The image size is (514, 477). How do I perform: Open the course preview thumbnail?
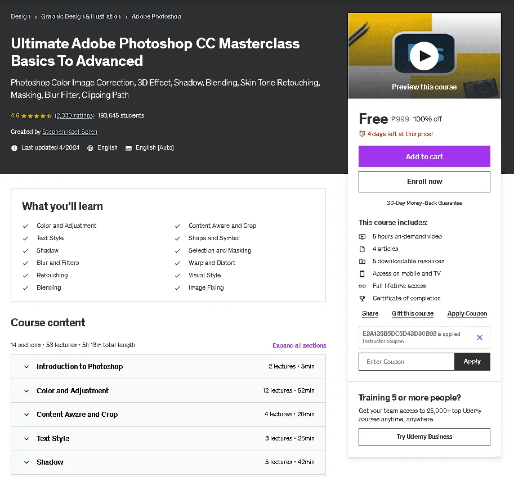pos(424,56)
